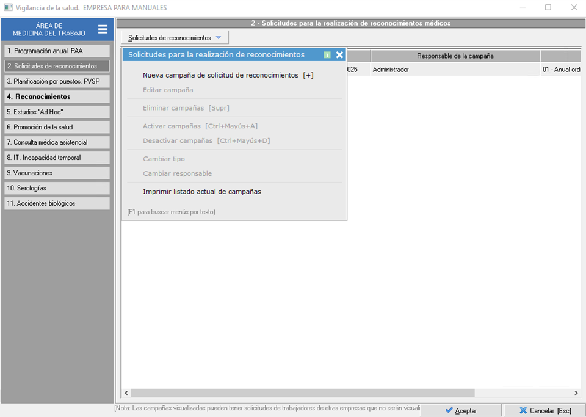Screen dimensions: 586x417
Task: Go to 9. Vacunaciones section
Action: (57, 173)
